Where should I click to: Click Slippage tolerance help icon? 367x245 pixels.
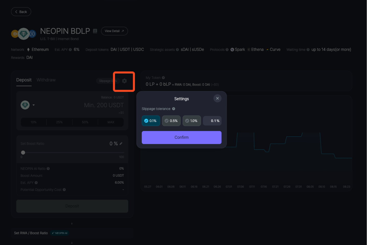[x=174, y=109]
